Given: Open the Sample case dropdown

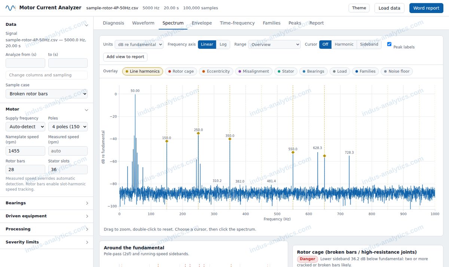Looking at the screenshot, I should point(46,94).
